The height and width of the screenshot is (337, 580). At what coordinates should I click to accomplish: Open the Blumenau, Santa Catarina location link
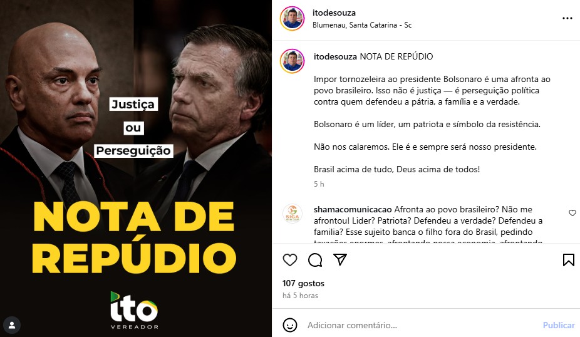click(362, 25)
